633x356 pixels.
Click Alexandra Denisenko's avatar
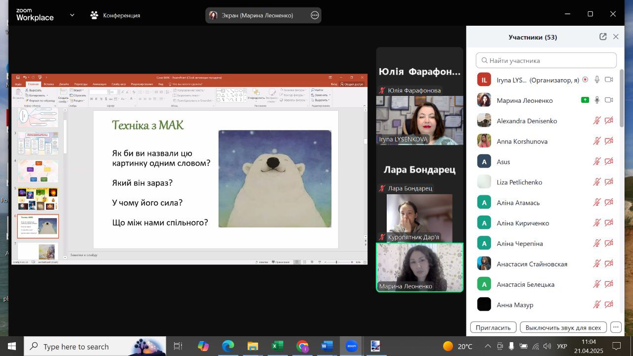click(x=484, y=121)
